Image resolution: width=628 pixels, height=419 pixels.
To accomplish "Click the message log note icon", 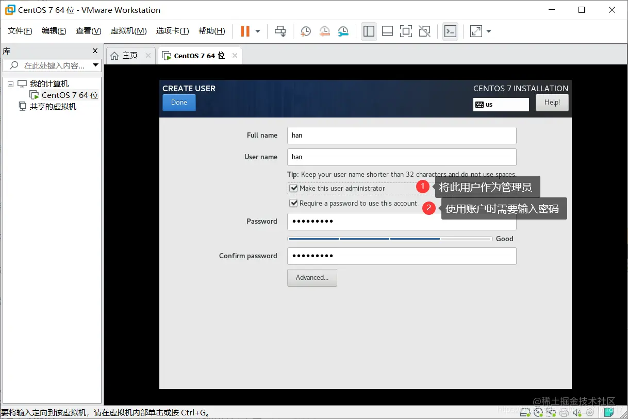I will [x=608, y=412].
